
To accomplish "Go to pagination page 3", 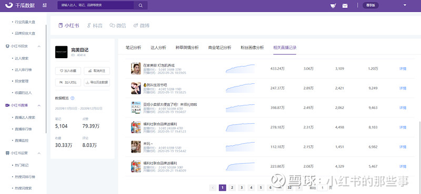I will tap(242, 188).
